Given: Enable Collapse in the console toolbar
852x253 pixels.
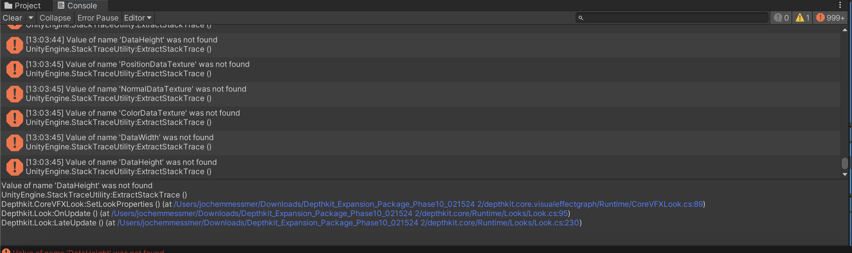Looking at the screenshot, I should (x=55, y=18).
